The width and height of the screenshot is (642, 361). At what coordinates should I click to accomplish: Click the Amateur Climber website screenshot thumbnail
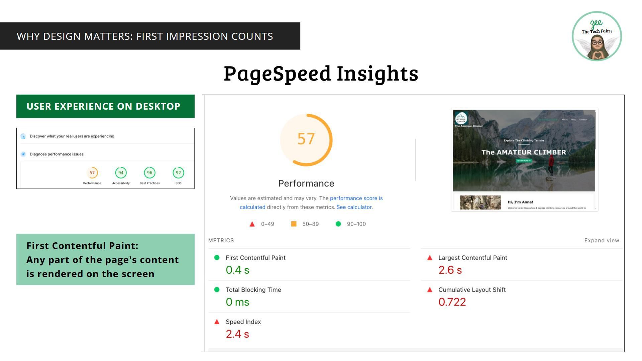pos(524,159)
